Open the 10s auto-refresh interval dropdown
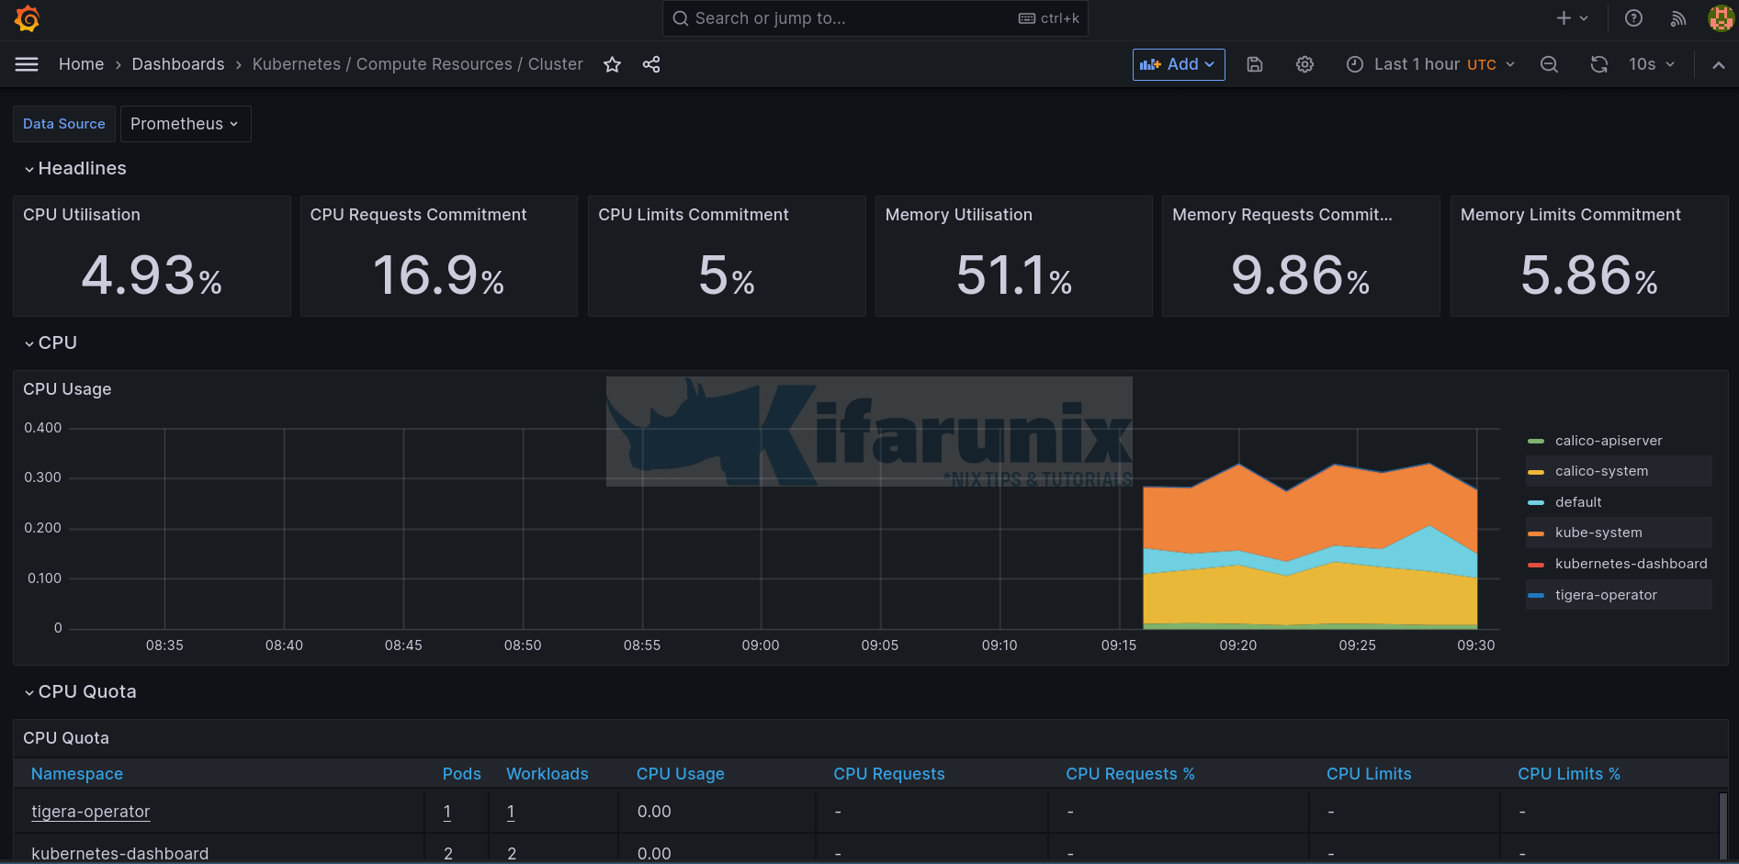Image resolution: width=1739 pixels, height=864 pixels. pyautogui.click(x=1651, y=64)
